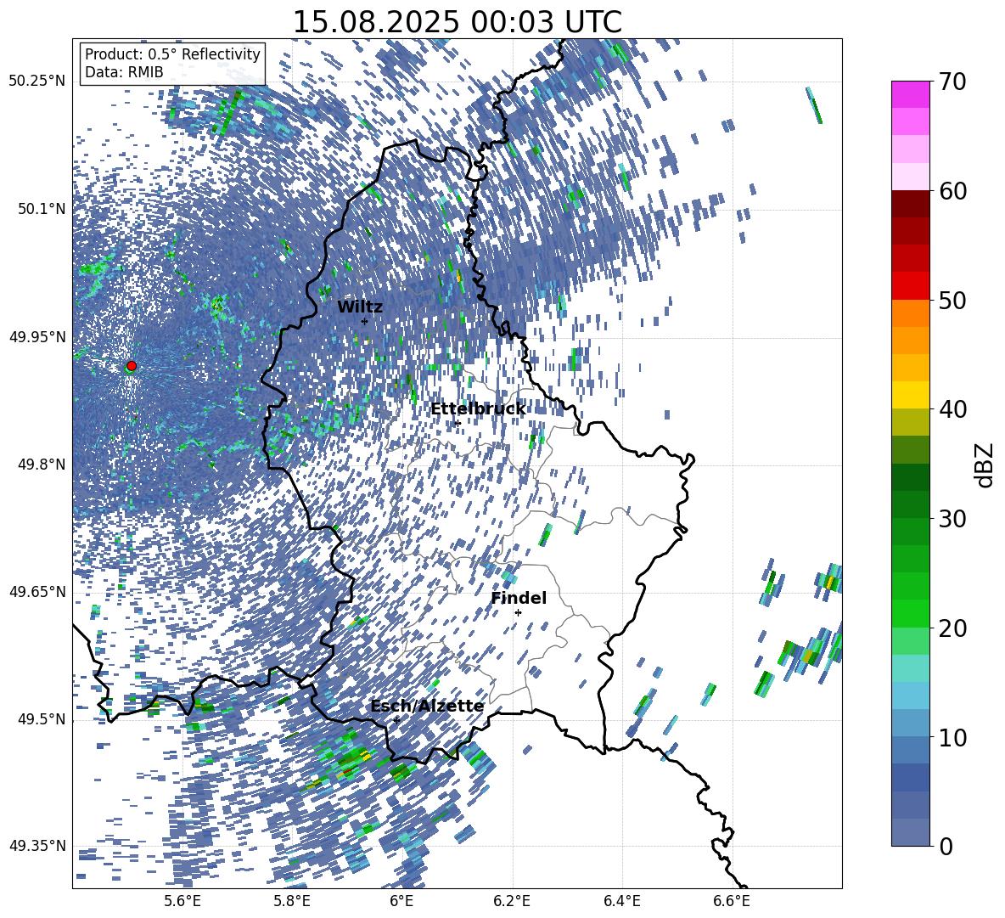1005x918 pixels.
Task: Click the Ettelbruck city label
Action: 478,409
